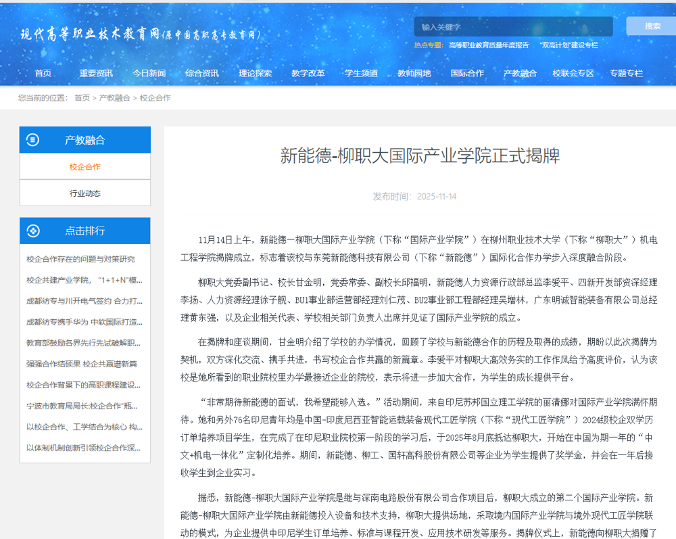Open hot topic 高等职业教育质量年度报告
Viewport: 676px width, 539px height.
489,45
